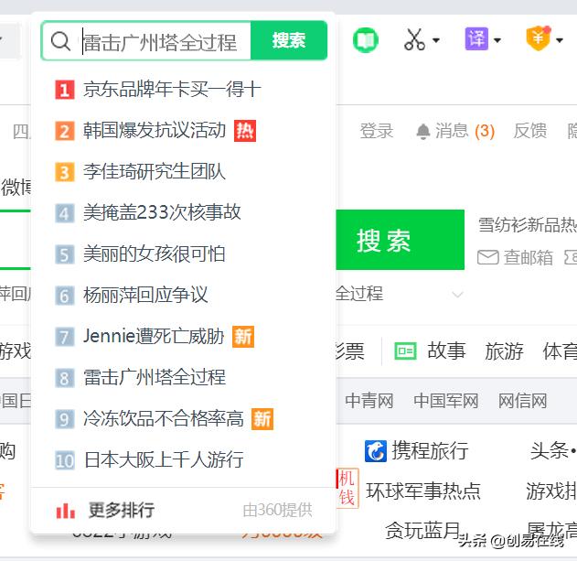This screenshot has width=577, height=561.
Task: Click the orange shield payment icon
Action: (539, 38)
